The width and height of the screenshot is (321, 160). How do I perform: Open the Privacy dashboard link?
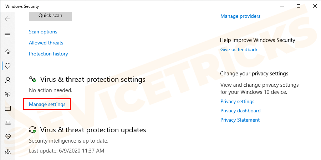pos(240,111)
